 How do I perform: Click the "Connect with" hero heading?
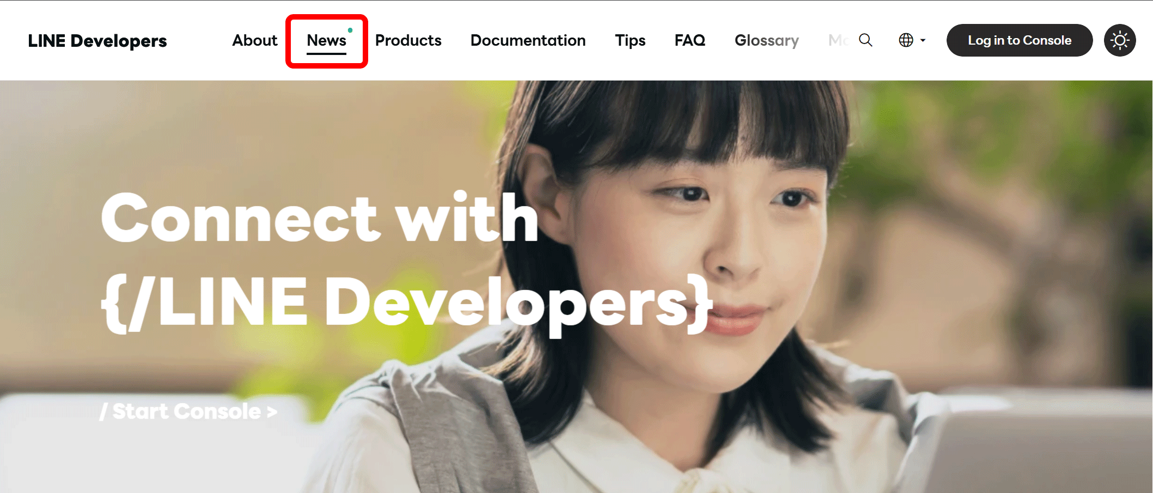click(320, 218)
